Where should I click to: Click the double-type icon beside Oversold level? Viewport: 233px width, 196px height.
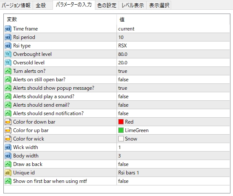[8, 63]
